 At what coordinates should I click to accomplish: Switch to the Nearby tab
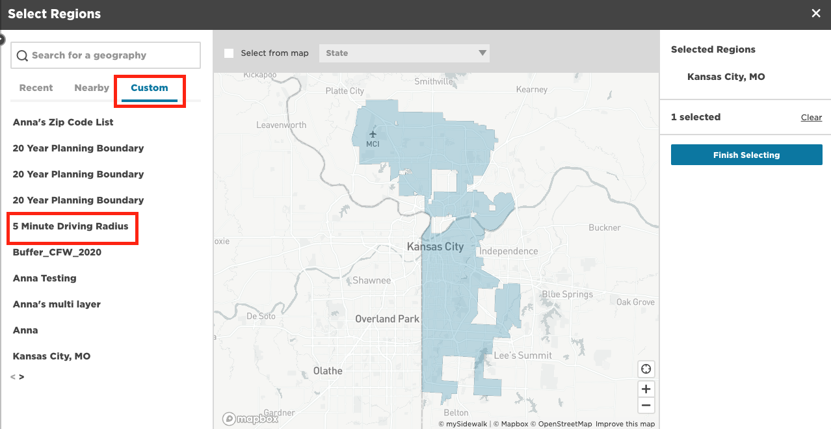coord(92,88)
